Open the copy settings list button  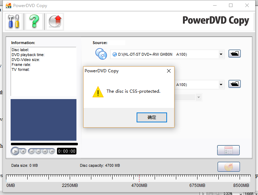click(x=228, y=150)
